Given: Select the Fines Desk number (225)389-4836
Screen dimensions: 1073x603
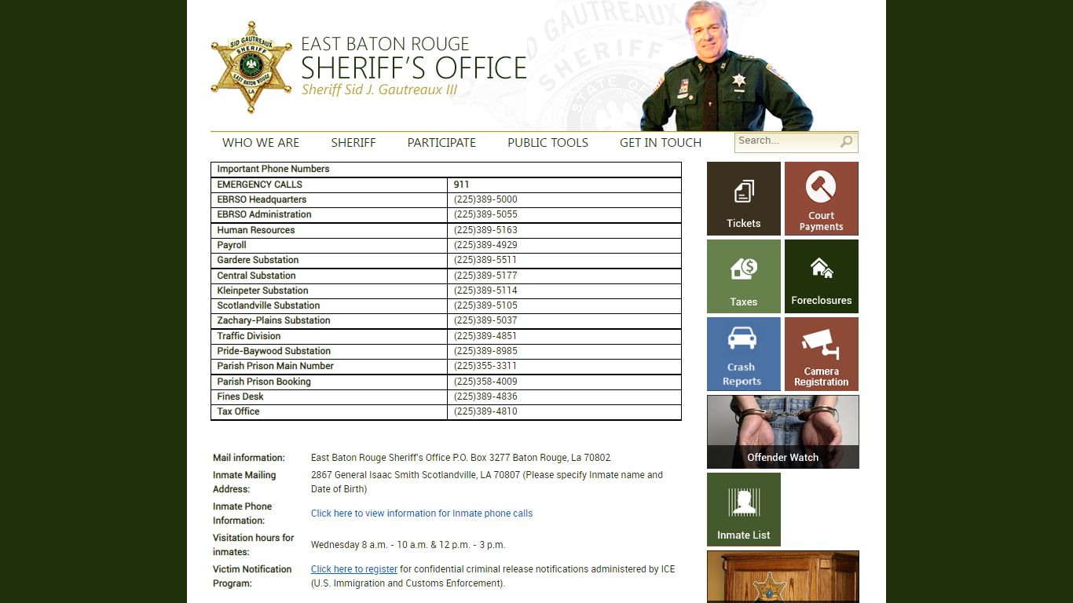Looking at the screenshot, I should (485, 397).
